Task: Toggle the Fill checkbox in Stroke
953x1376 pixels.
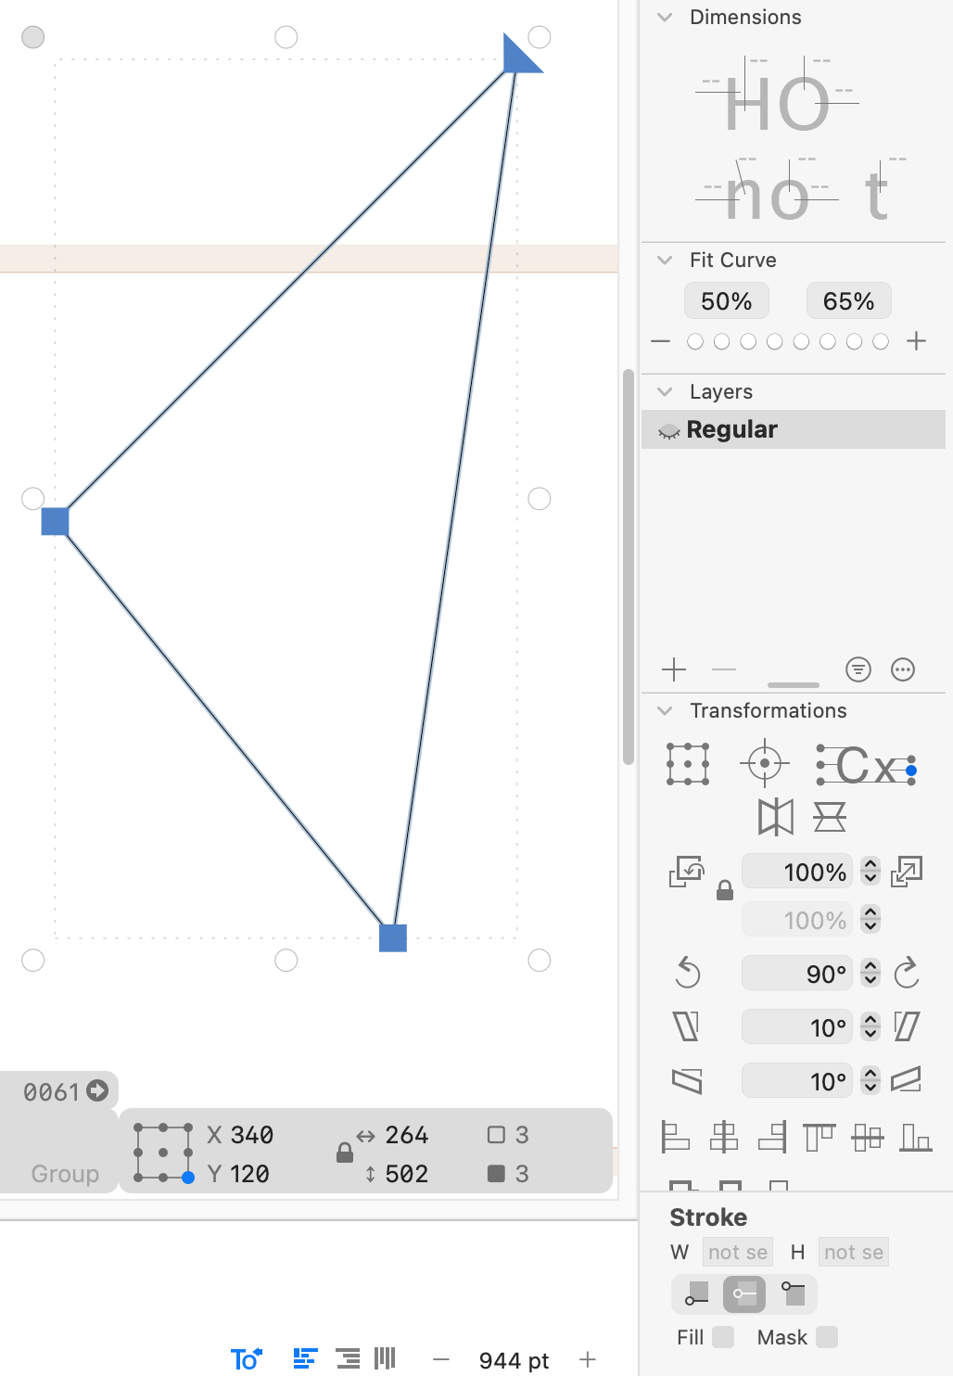Action: pos(724,1336)
